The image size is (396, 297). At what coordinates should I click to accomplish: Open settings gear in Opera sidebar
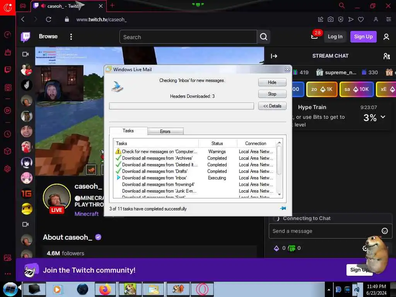(x=8, y=169)
